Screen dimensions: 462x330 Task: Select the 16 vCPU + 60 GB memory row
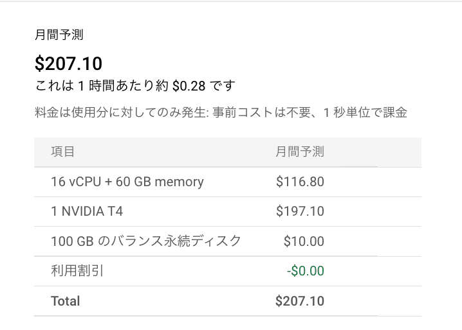(228, 182)
